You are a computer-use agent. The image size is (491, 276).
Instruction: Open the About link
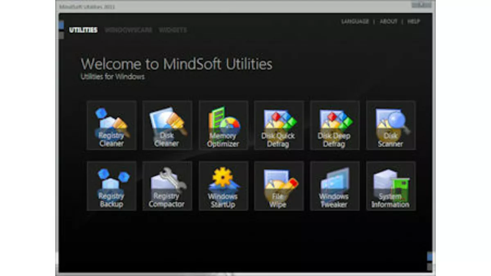(x=388, y=22)
